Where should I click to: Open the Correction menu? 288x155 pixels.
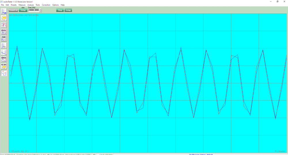pyautogui.click(x=46, y=5)
